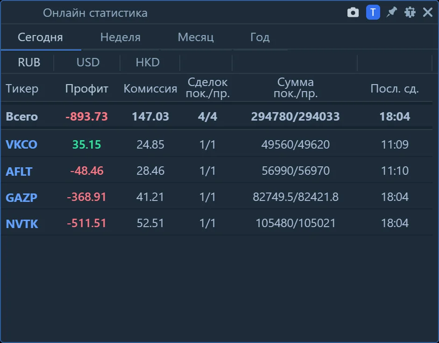Click VKCO profit value 35.15
The height and width of the screenshot is (343, 439).
tap(86, 144)
